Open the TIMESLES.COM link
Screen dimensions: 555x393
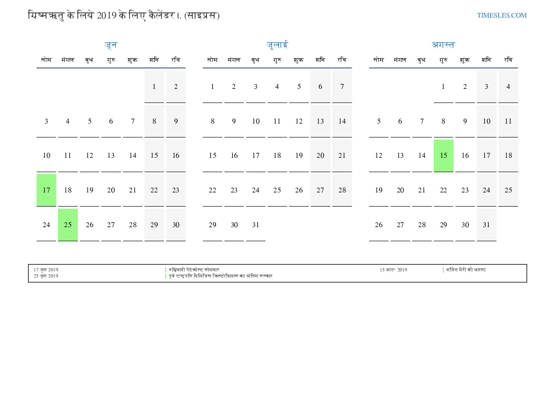(501, 15)
